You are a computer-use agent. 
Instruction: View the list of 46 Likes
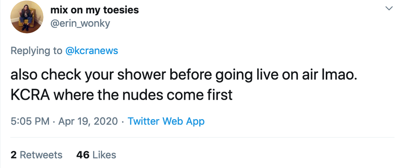(x=96, y=155)
